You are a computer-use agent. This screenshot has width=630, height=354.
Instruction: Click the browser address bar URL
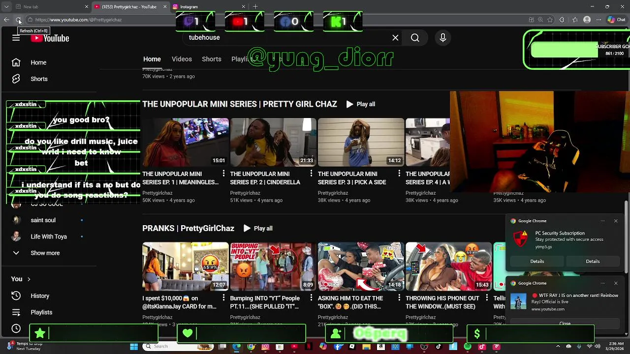79,20
